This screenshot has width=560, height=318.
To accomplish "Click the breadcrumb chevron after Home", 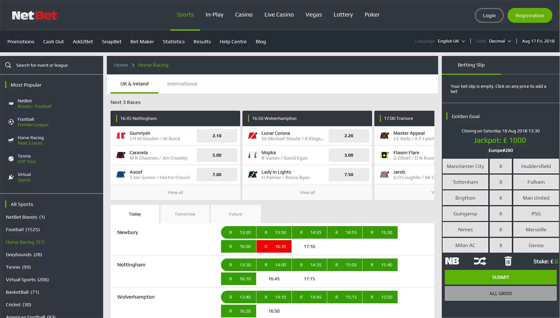I will pyautogui.click(x=133, y=65).
